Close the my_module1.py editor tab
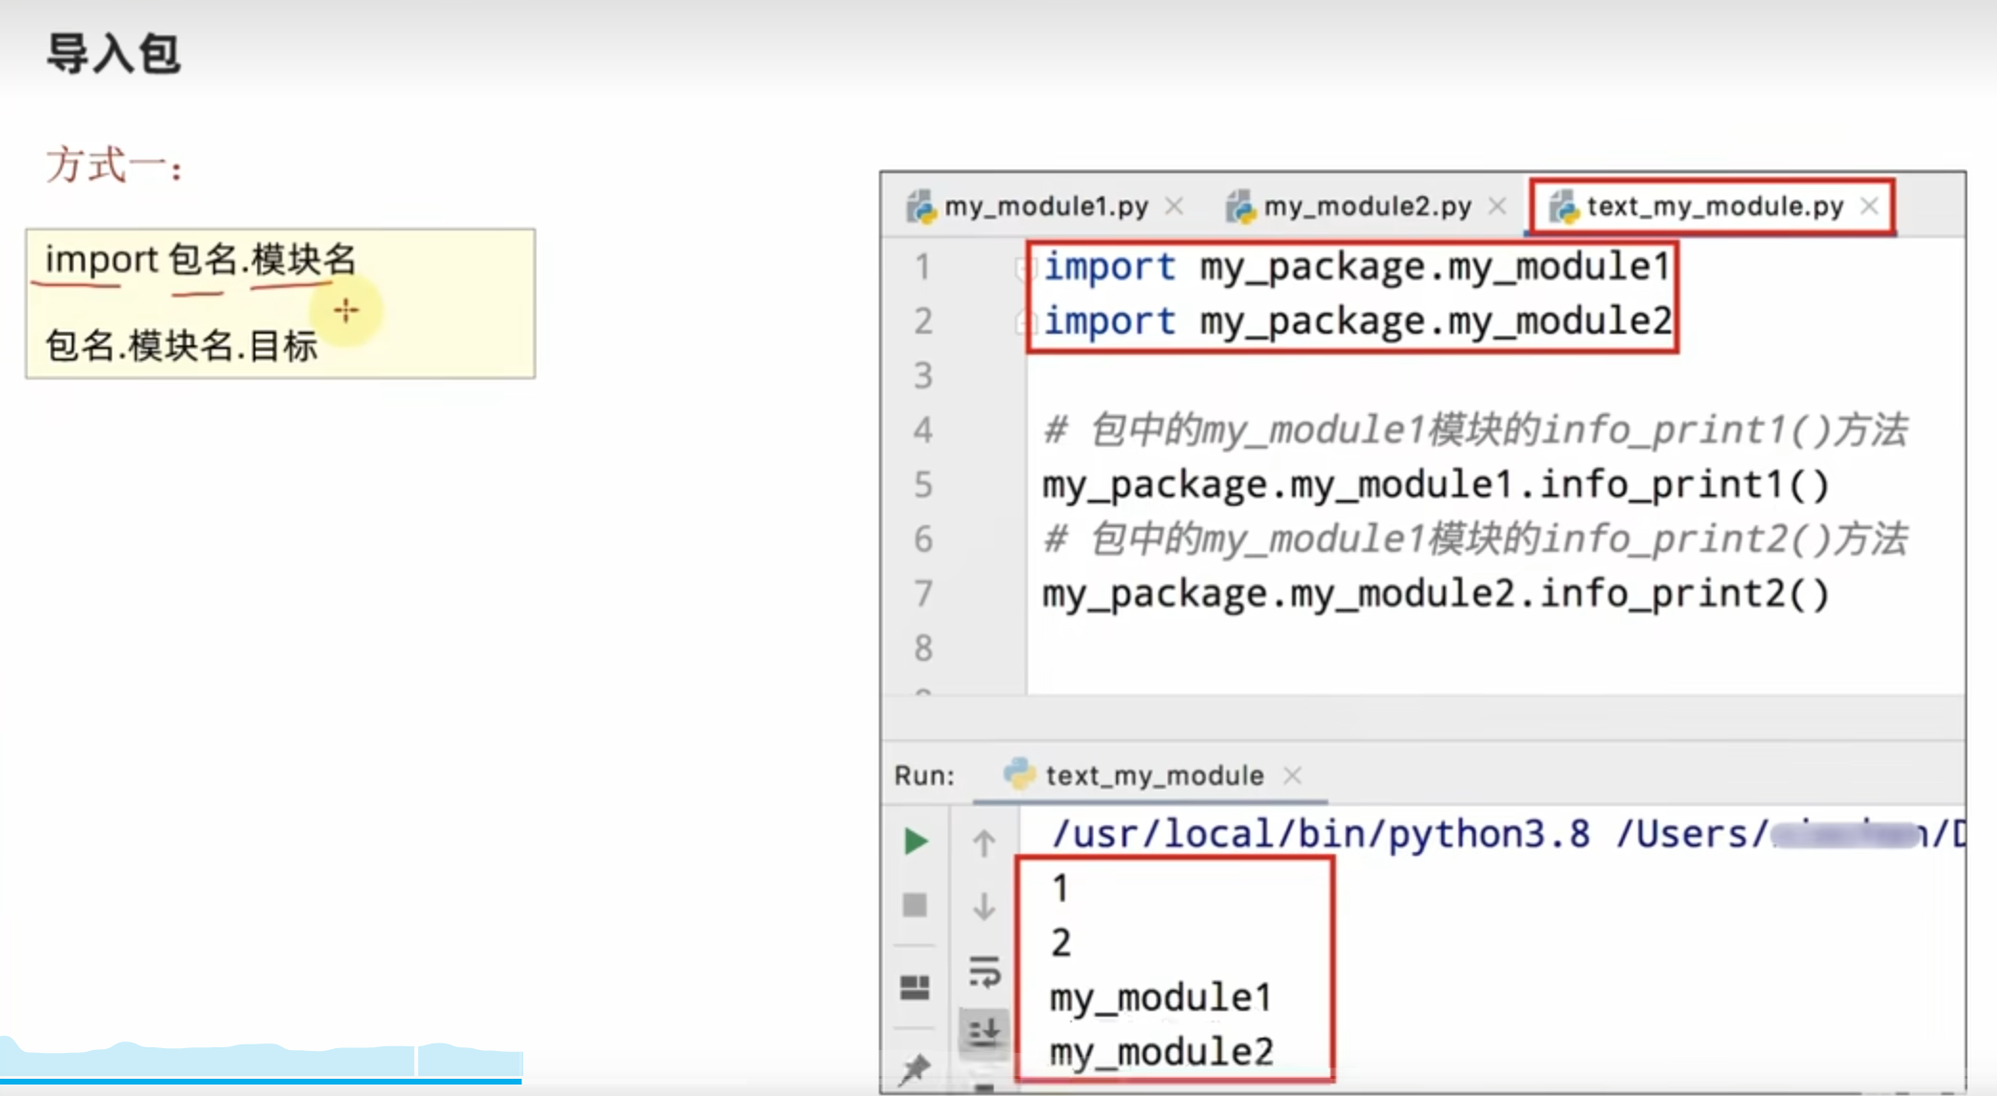This screenshot has height=1096, width=1997. (1174, 207)
